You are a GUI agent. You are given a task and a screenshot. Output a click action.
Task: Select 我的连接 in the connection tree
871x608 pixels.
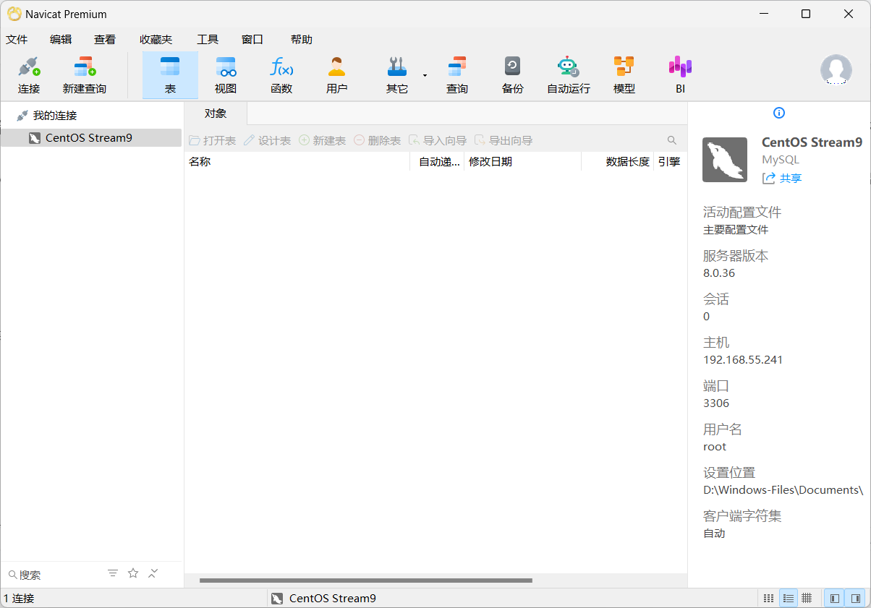tap(55, 116)
